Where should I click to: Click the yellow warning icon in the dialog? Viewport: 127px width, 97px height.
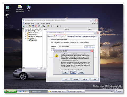coord(56,56)
